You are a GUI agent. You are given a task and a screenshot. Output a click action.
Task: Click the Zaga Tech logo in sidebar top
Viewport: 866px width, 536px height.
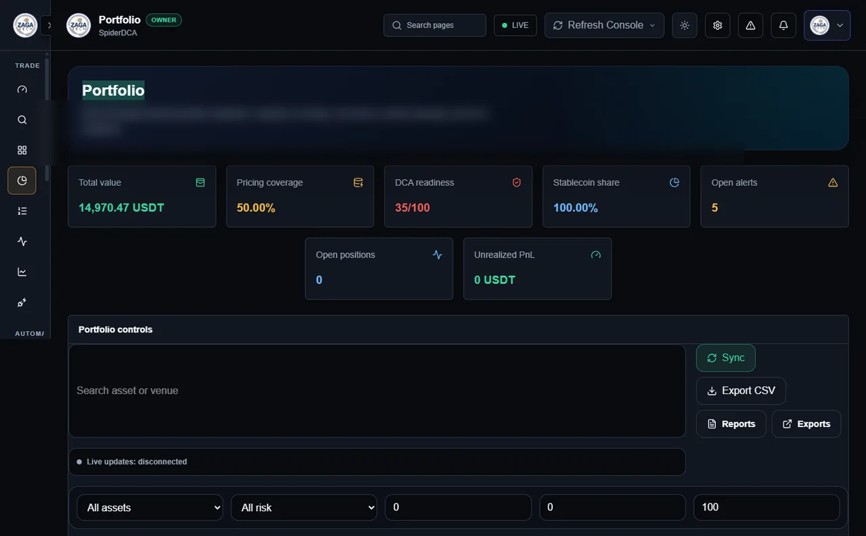coord(25,26)
